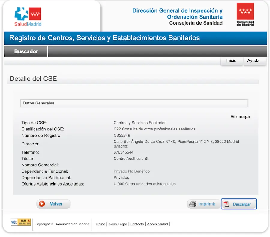This screenshot has width=270, height=237.
Task: Click the SaludMadrid logo
Action: [x=28, y=17]
